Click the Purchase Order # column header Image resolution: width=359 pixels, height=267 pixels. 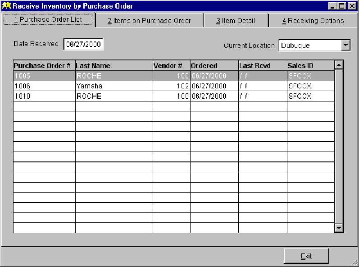click(x=44, y=65)
